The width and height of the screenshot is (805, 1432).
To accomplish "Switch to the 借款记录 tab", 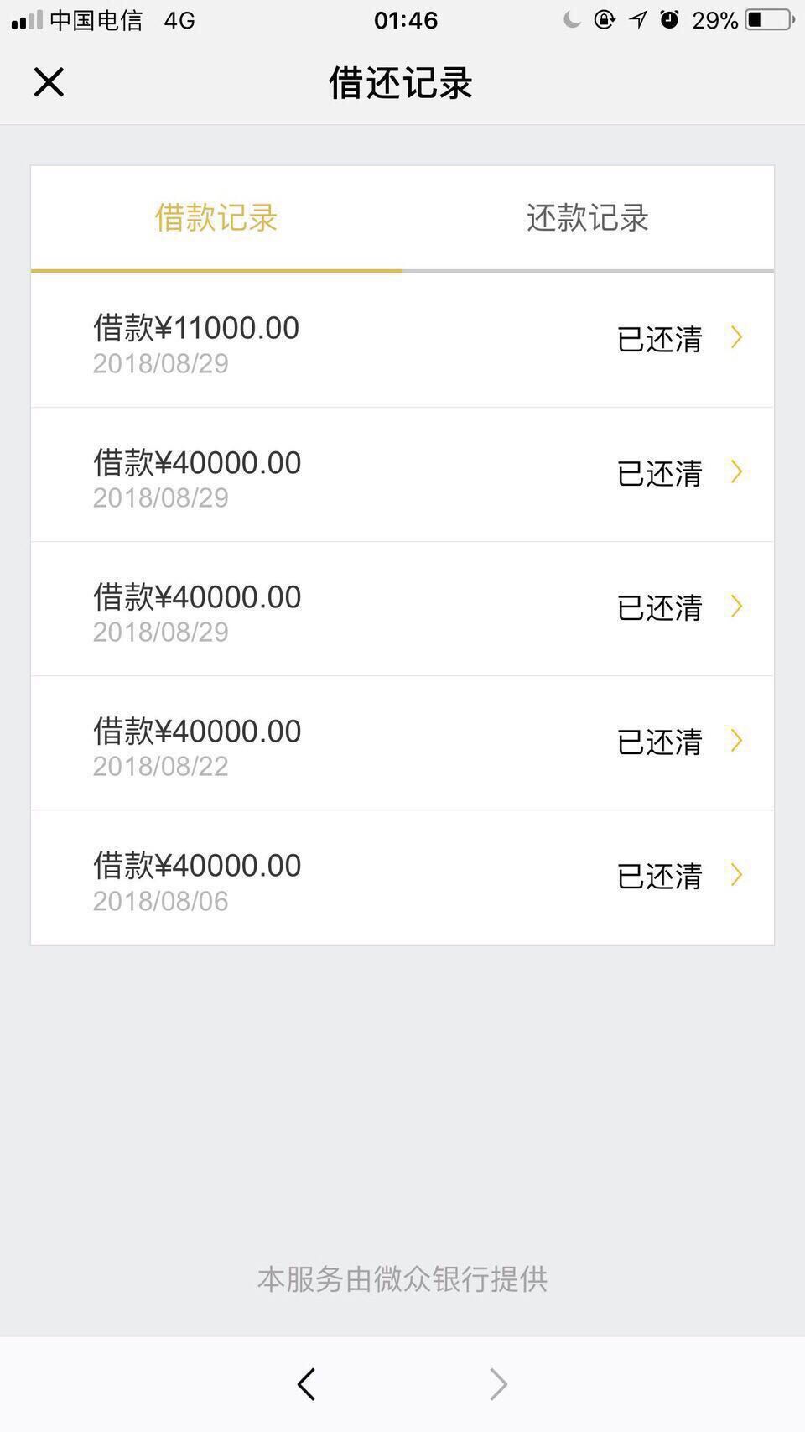I will point(216,218).
